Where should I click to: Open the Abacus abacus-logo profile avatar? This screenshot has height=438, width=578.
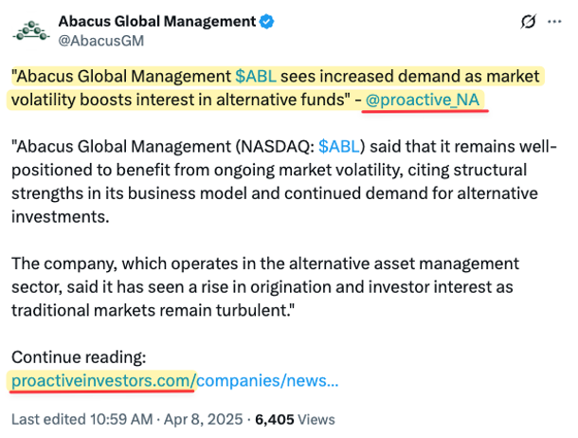(x=31, y=30)
